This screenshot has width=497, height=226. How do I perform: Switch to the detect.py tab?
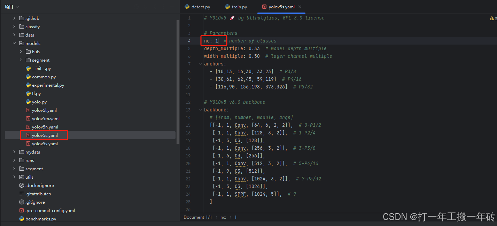197,7
